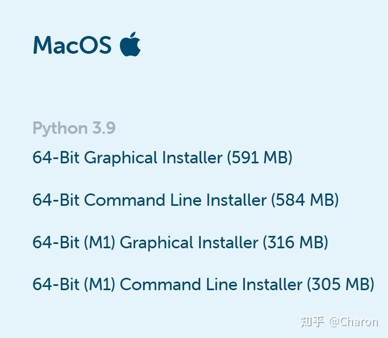The height and width of the screenshot is (338, 388).
Task: Download the 64-Bit Command Line Installer (584 MB)
Action: 186,200
